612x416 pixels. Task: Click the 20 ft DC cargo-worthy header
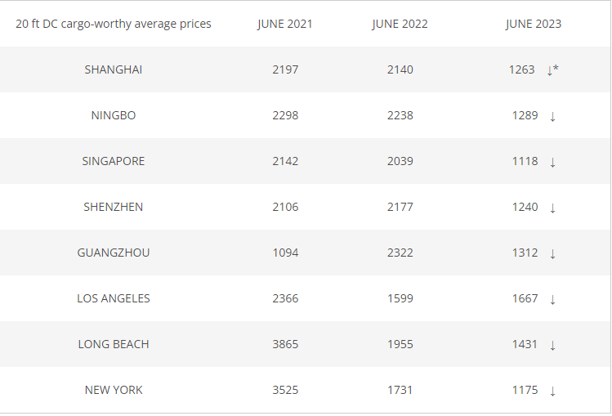(114, 24)
